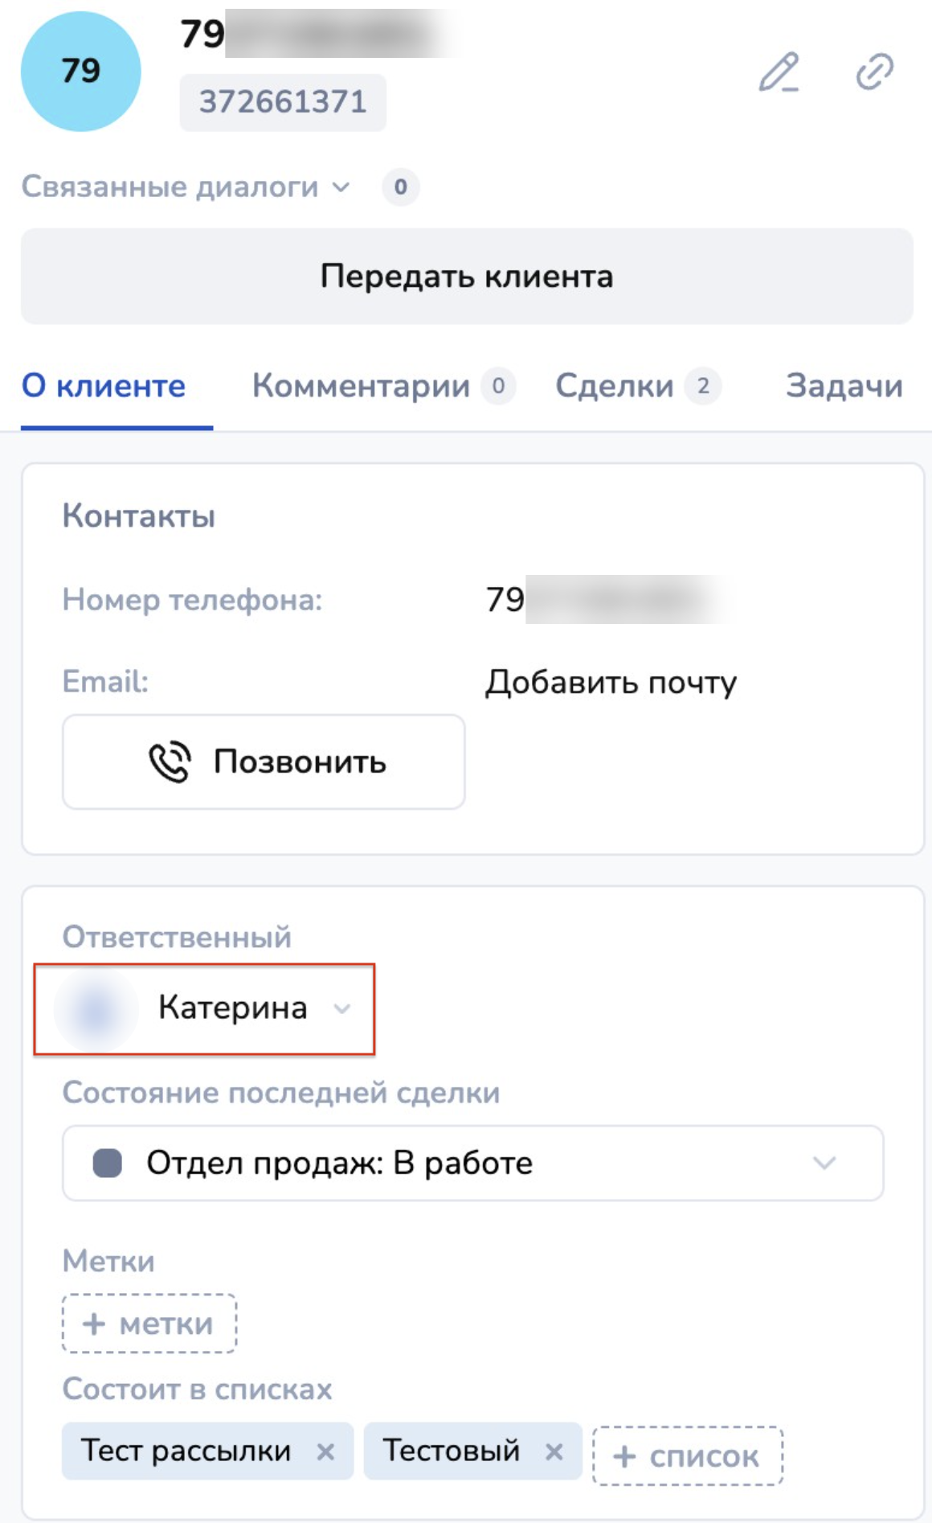
Task: Click the phone icon in Позвонить button
Action: click(x=170, y=761)
